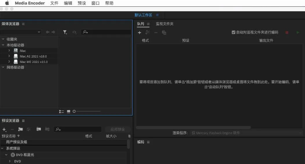Open the 预设浏览器 panel menu icon
Screen dimensions: 305x164
24,121
